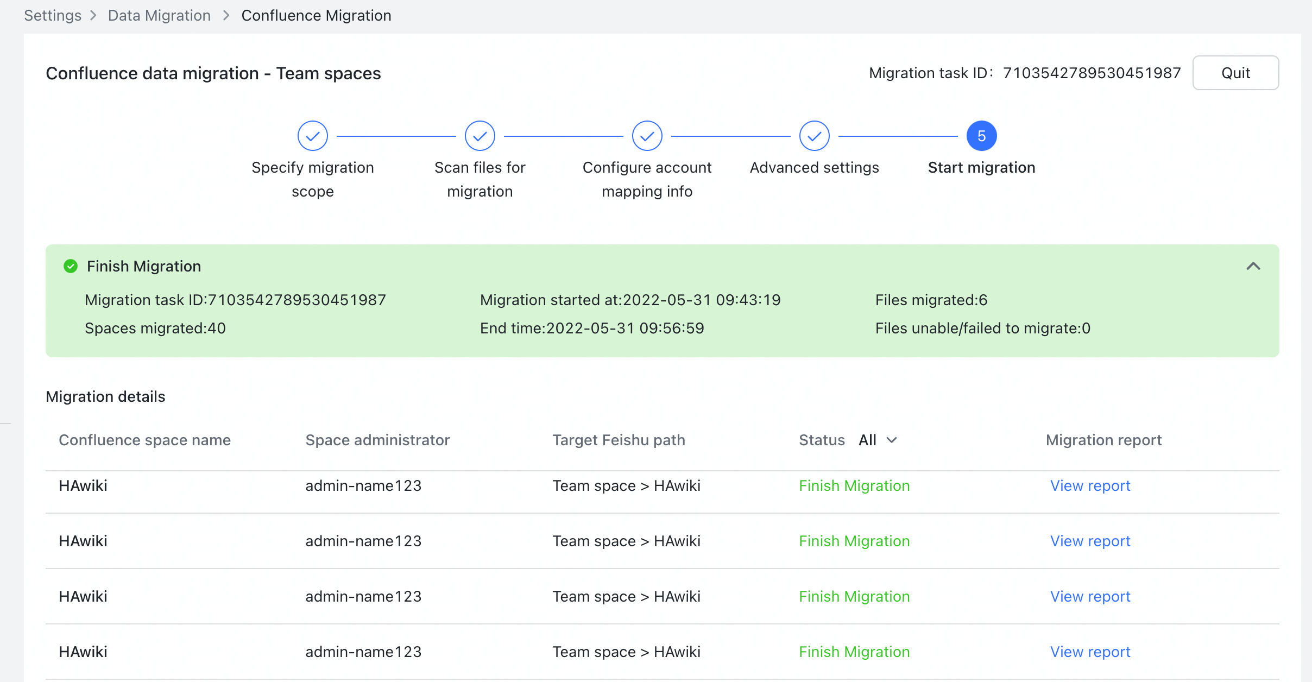Viewport: 1312px width, 682px height.
Task: Select the Scan files for migration step icon
Action: (x=480, y=136)
